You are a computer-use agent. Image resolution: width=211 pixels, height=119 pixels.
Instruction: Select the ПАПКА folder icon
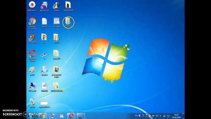click(x=68, y=22)
